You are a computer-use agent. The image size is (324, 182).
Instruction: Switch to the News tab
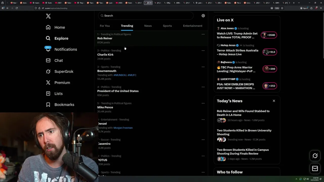148,26
